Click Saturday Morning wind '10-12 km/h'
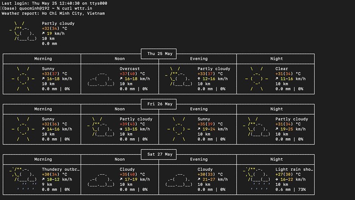The width and height of the screenshot is (355, 200). click(59, 180)
